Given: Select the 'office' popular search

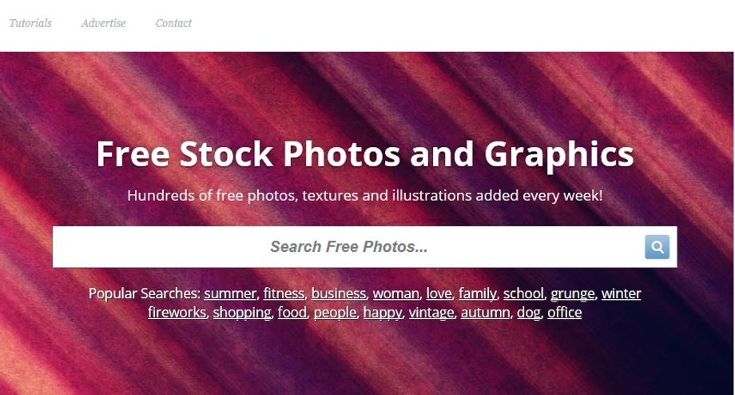Looking at the screenshot, I should click(x=564, y=313).
